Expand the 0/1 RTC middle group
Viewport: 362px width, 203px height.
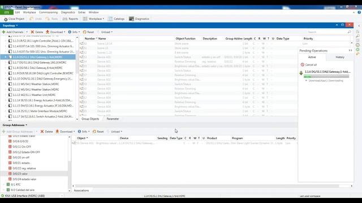tap(4, 184)
